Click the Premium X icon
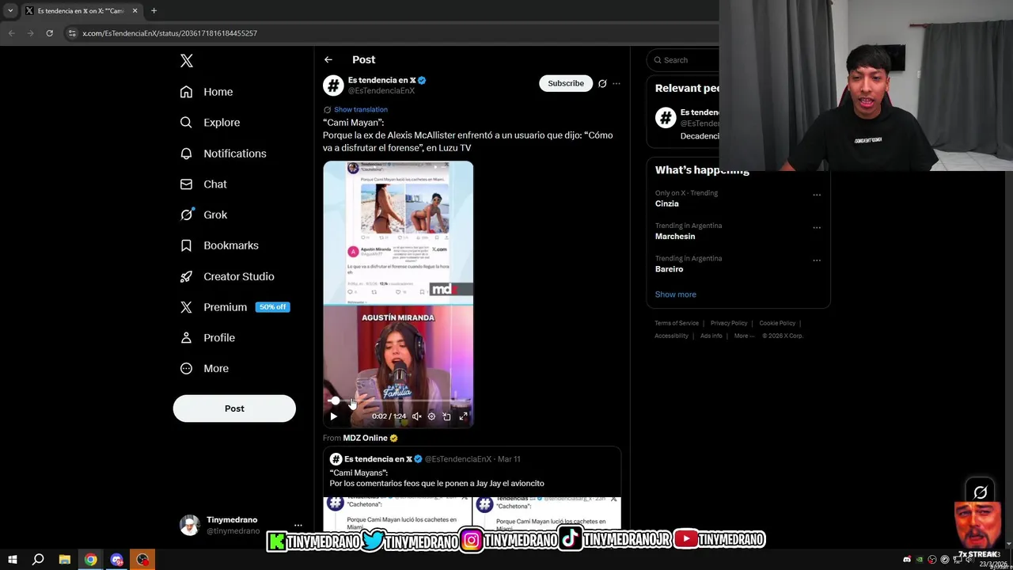Screen dimensions: 1013x570 coord(186,307)
